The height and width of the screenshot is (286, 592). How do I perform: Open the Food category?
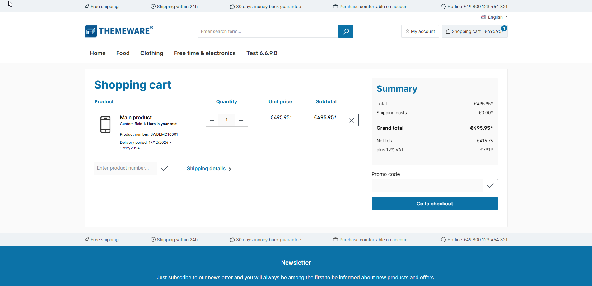click(123, 53)
